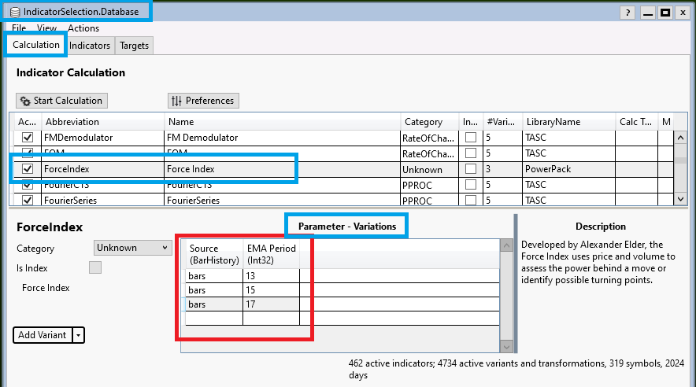Image resolution: width=696 pixels, height=387 pixels.
Task: Click the gears icon on Start Calculation
Action: [x=25, y=101]
